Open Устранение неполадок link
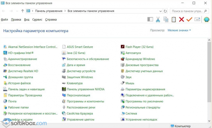 pyautogui.click(x=141, y=119)
